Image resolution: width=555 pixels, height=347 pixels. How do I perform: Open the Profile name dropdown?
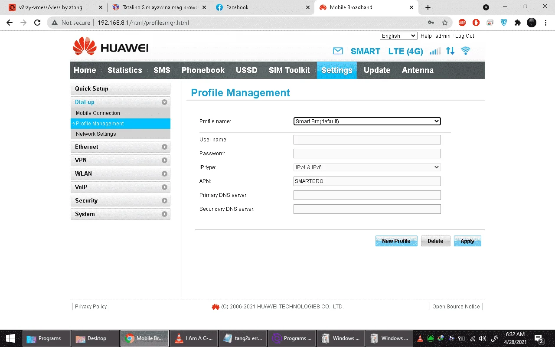pyautogui.click(x=367, y=121)
